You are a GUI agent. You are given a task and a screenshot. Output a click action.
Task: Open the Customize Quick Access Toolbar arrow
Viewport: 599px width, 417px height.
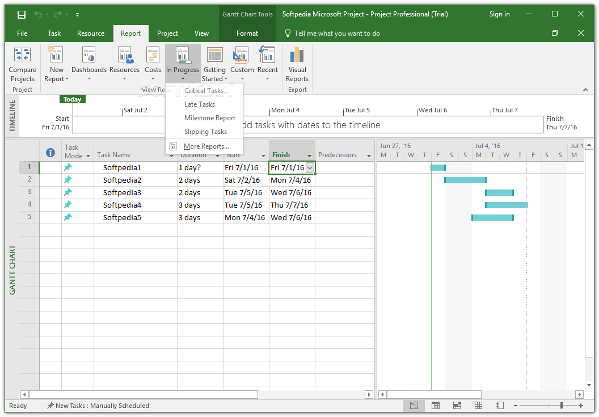tap(77, 15)
